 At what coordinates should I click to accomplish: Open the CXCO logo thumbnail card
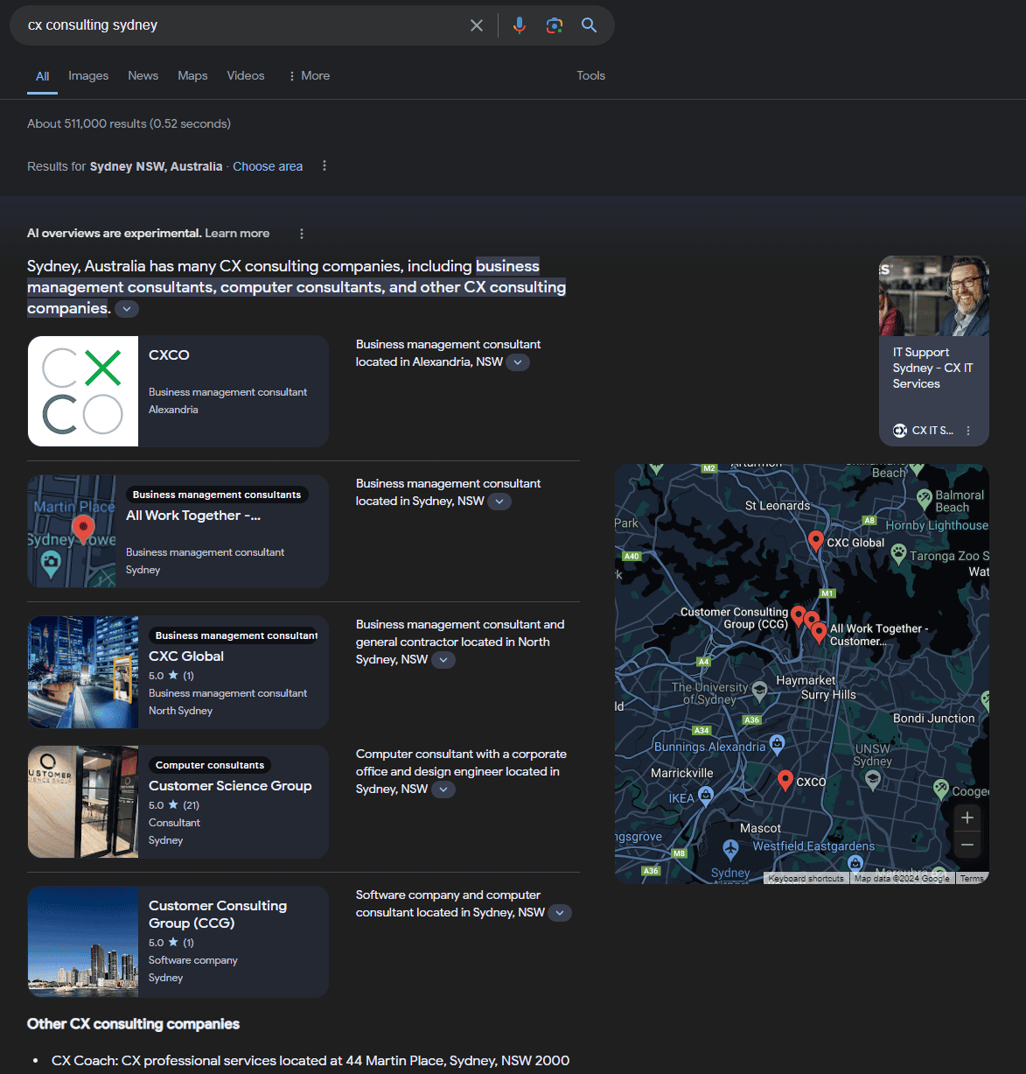point(83,391)
